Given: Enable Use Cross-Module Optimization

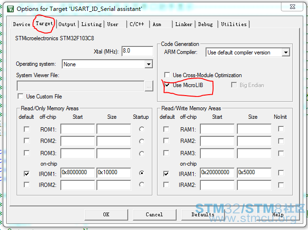Looking at the screenshot, I should pos(167,75).
